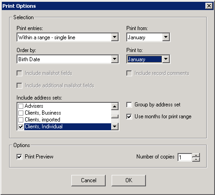This screenshot has width=215, height=195.
Task: Click the address sets scrollbar thumb
Action: tap(115, 116)
